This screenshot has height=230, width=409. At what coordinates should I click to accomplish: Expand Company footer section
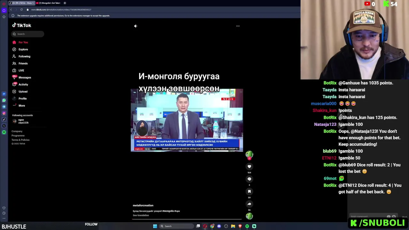click(17, 131)
